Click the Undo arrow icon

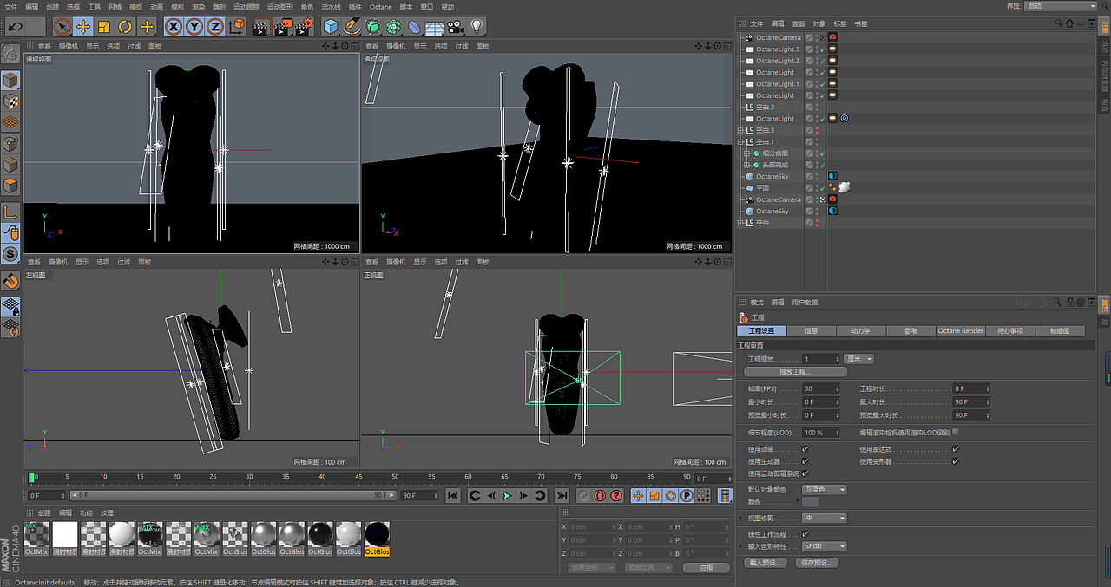tap(15, 27)
